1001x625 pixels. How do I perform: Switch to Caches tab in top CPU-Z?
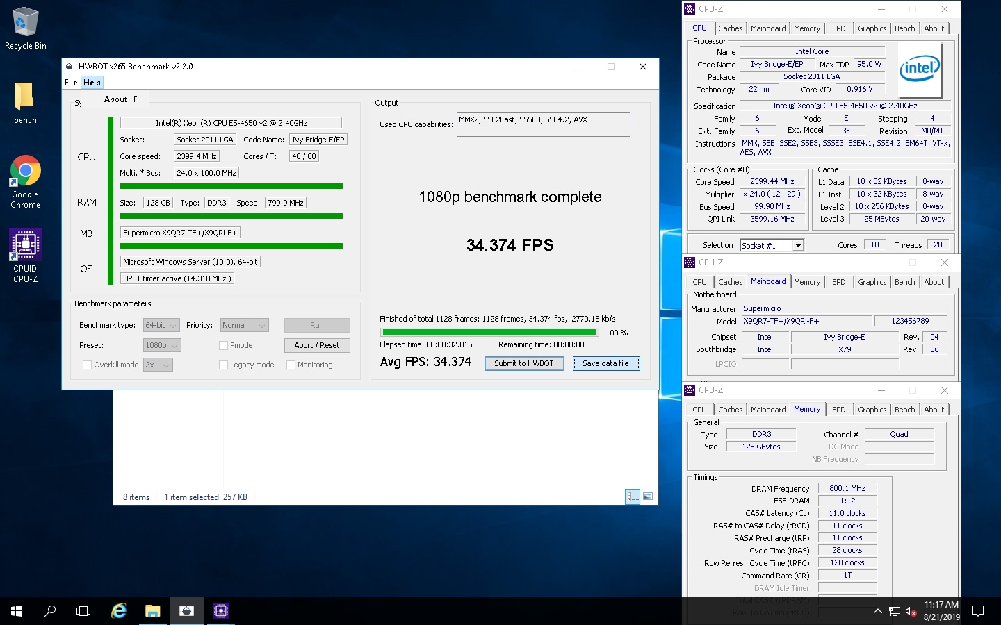(730, 28)
